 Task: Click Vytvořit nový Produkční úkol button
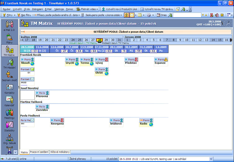click(119, 9)
